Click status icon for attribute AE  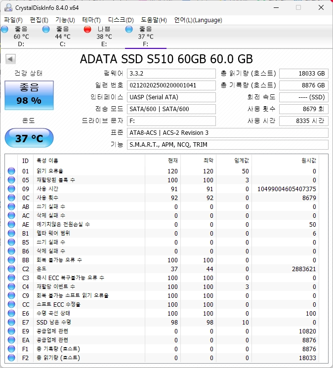[x=11, y=224]
